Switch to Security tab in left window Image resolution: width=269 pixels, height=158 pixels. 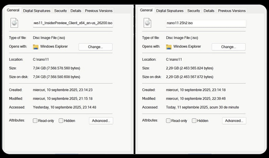[60, 11]
